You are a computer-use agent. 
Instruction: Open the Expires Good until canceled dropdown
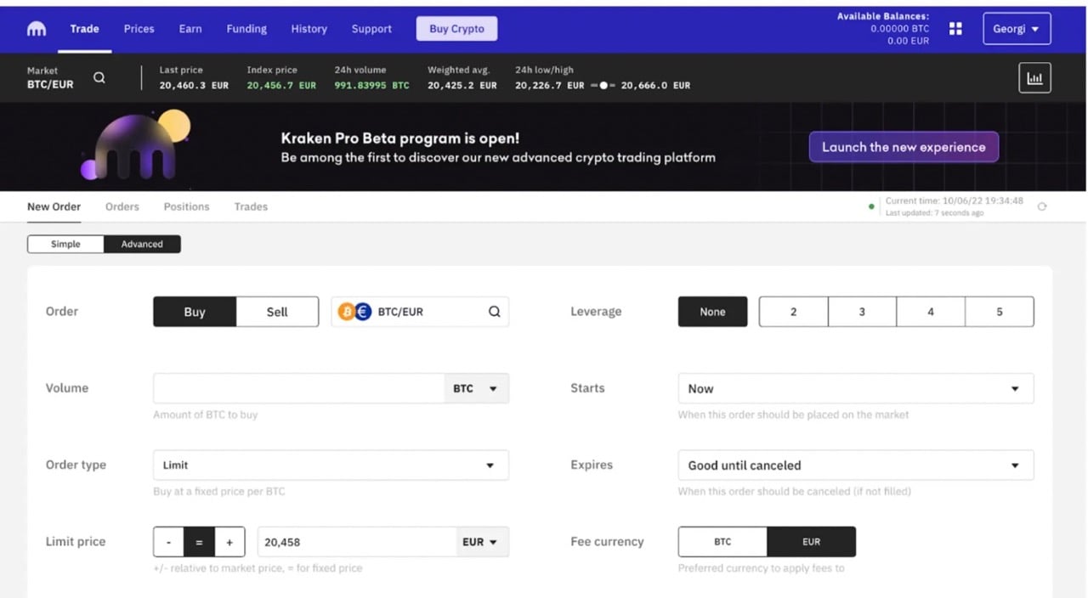coord(856,465)
